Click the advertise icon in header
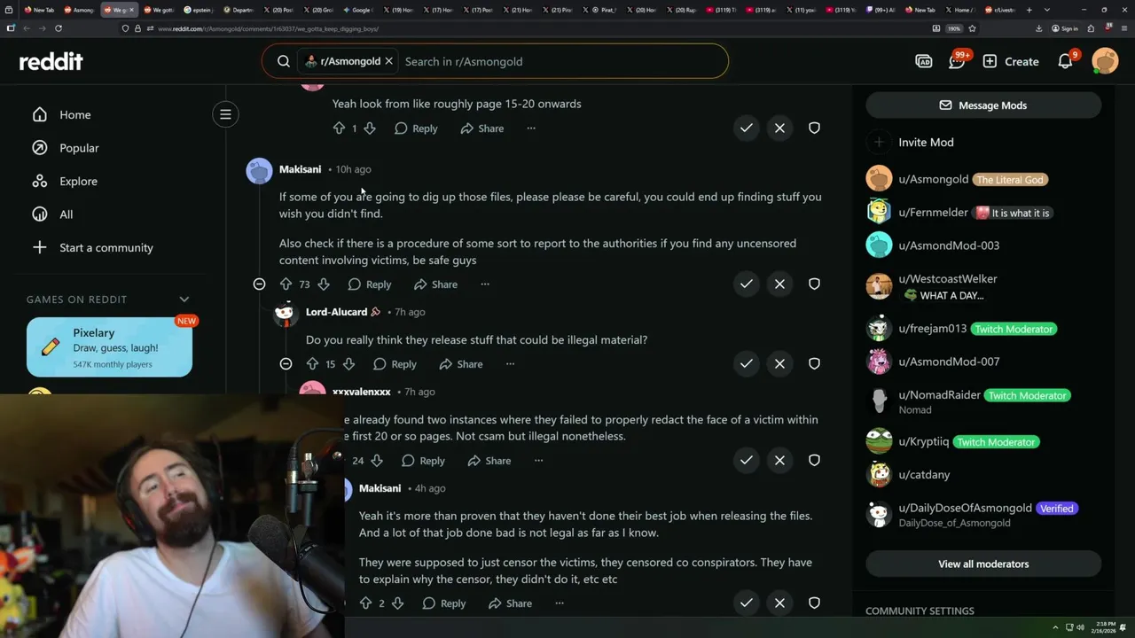The width and height of the screenshot is (1135, 638). pos(924,61)
